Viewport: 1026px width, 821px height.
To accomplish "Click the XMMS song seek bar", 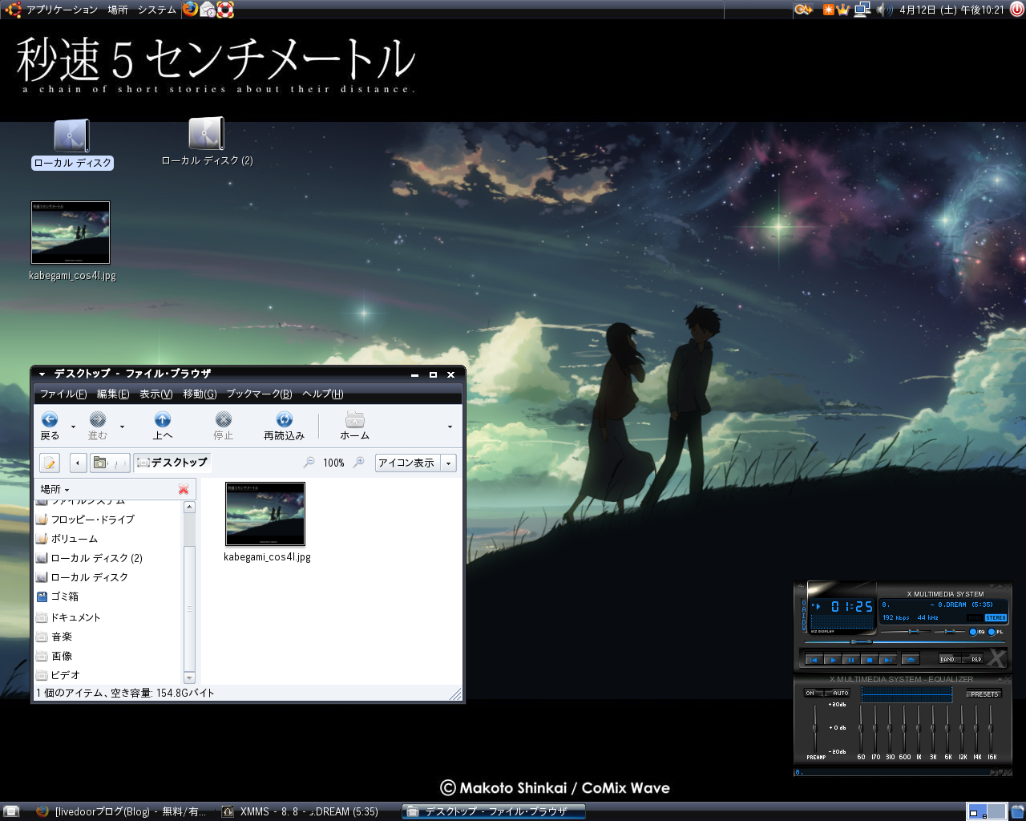I will pyautogui.click(x=906, y=642).
